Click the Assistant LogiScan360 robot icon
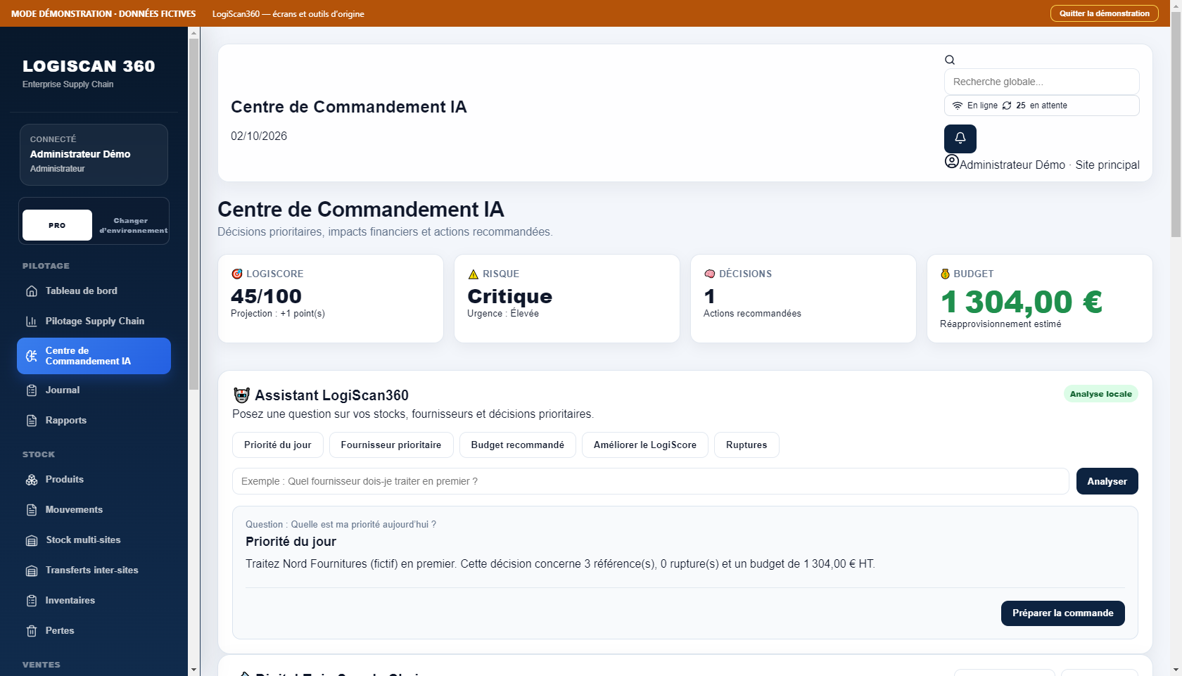 (241, 395)
